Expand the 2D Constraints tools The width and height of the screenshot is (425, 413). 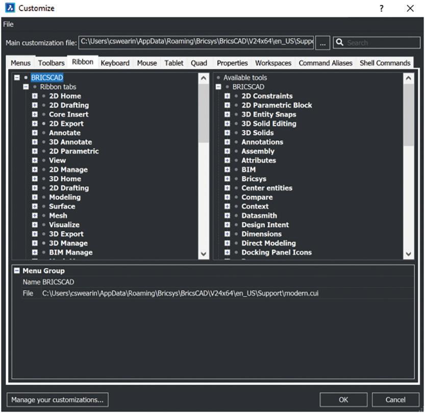(227, 96)
